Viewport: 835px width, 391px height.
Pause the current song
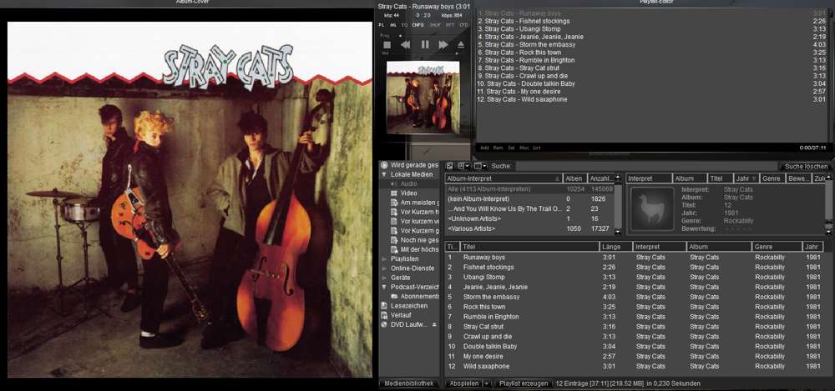[x=425, y=45]
